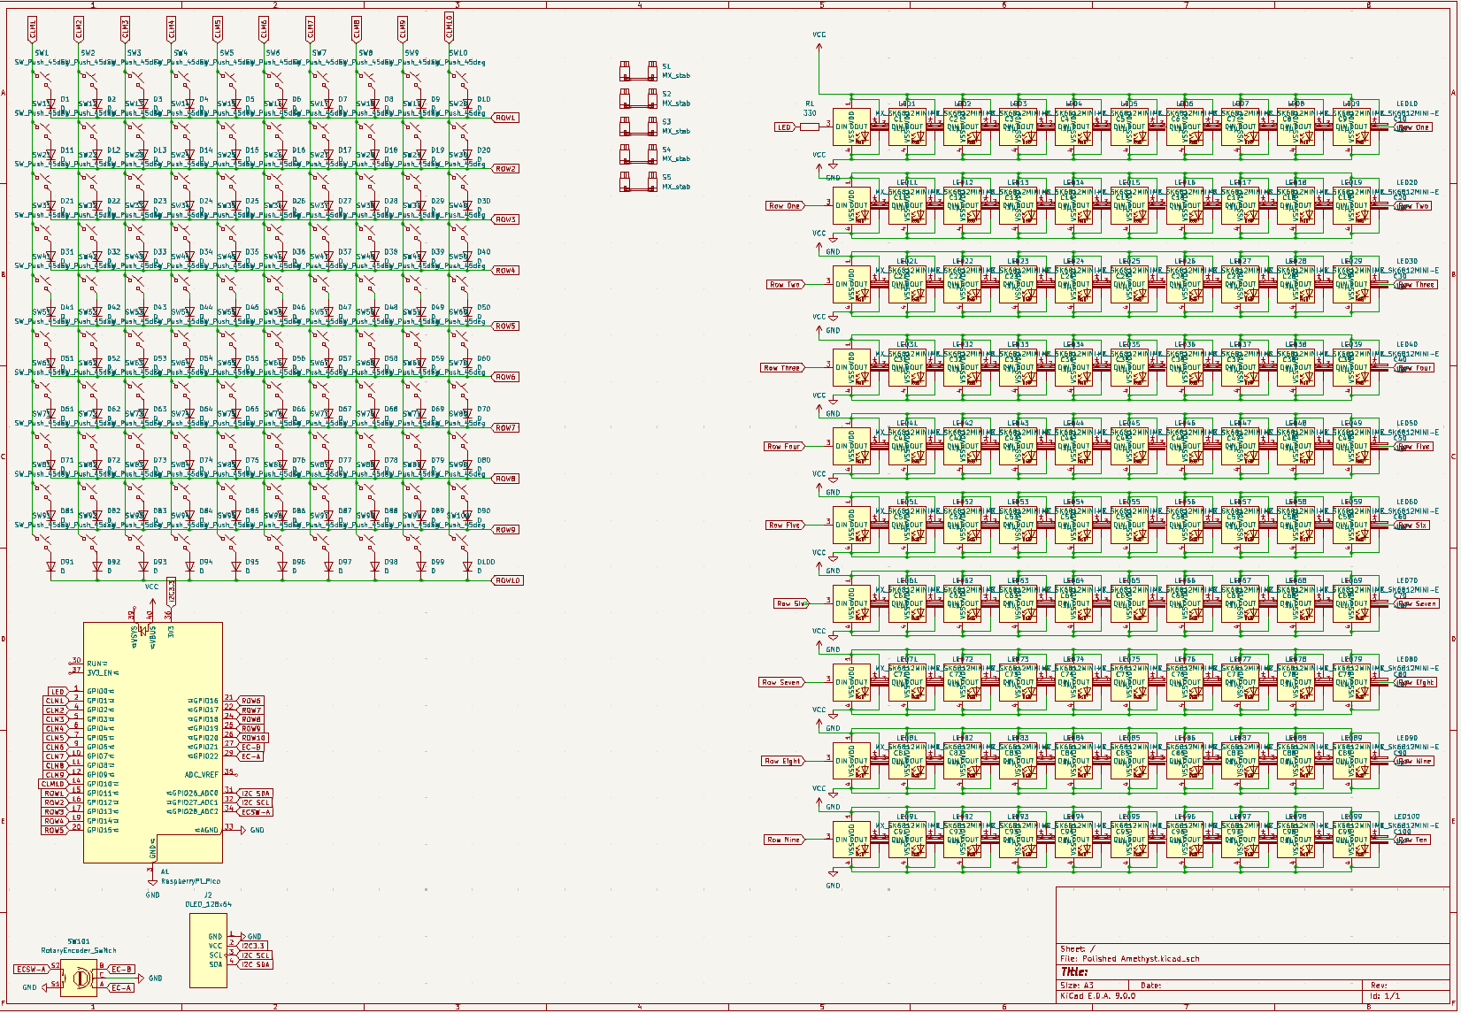Screen dimensions: 1461x1013
Task: Select the SW101 rotary encoder symbol
Action: pyautogui.click(x=79, y=978)
